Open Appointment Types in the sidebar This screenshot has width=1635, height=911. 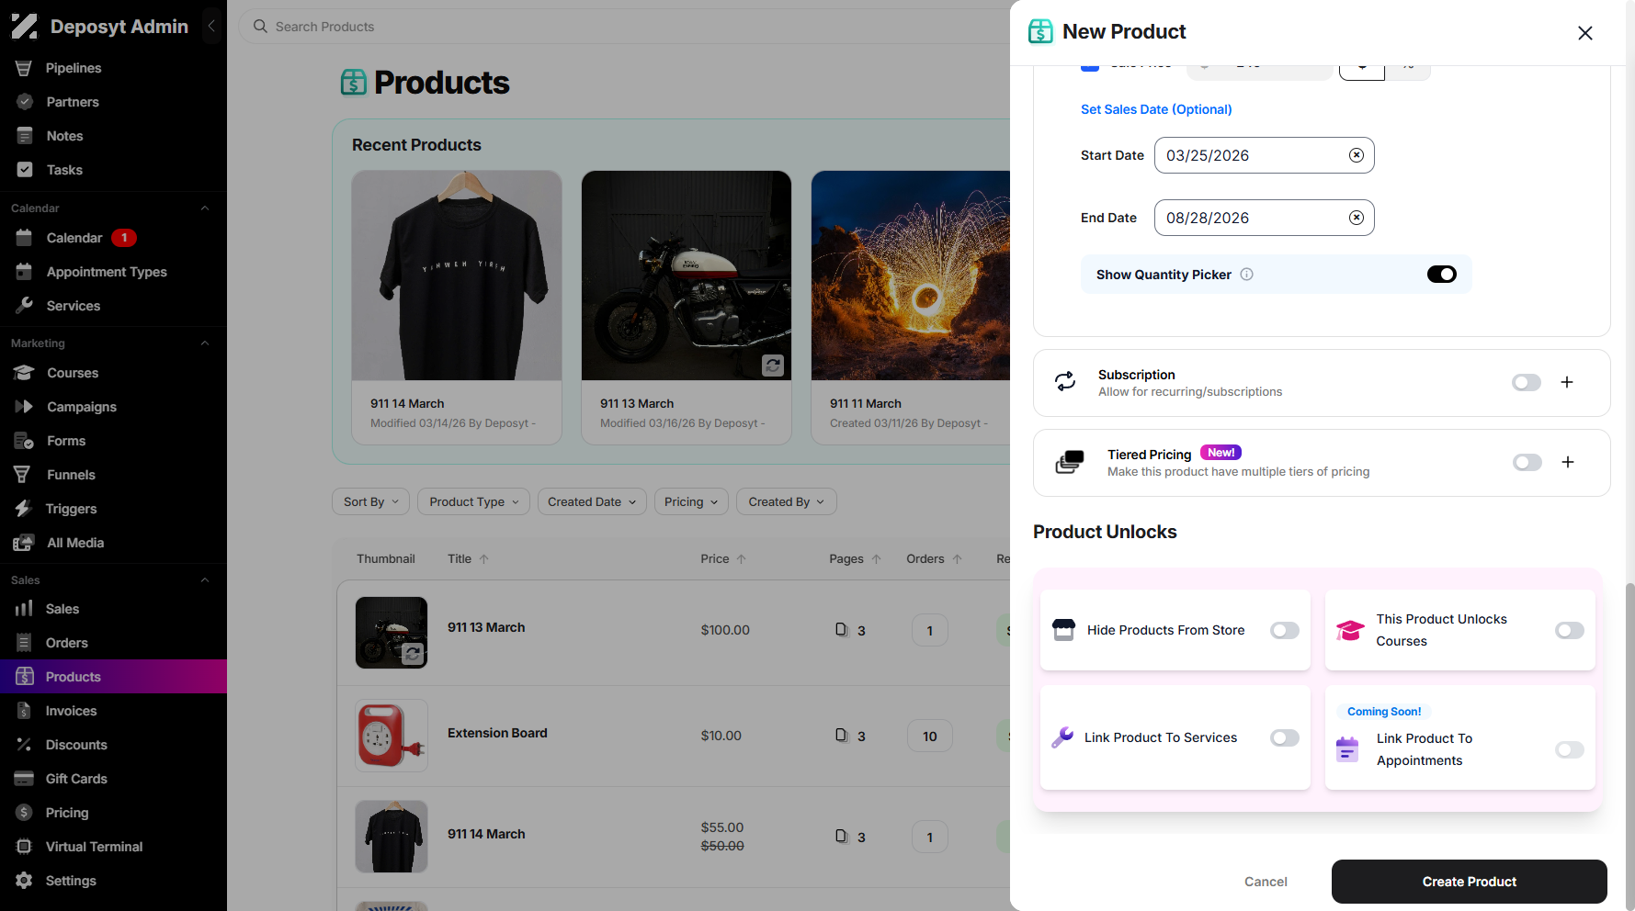point(113,272)
